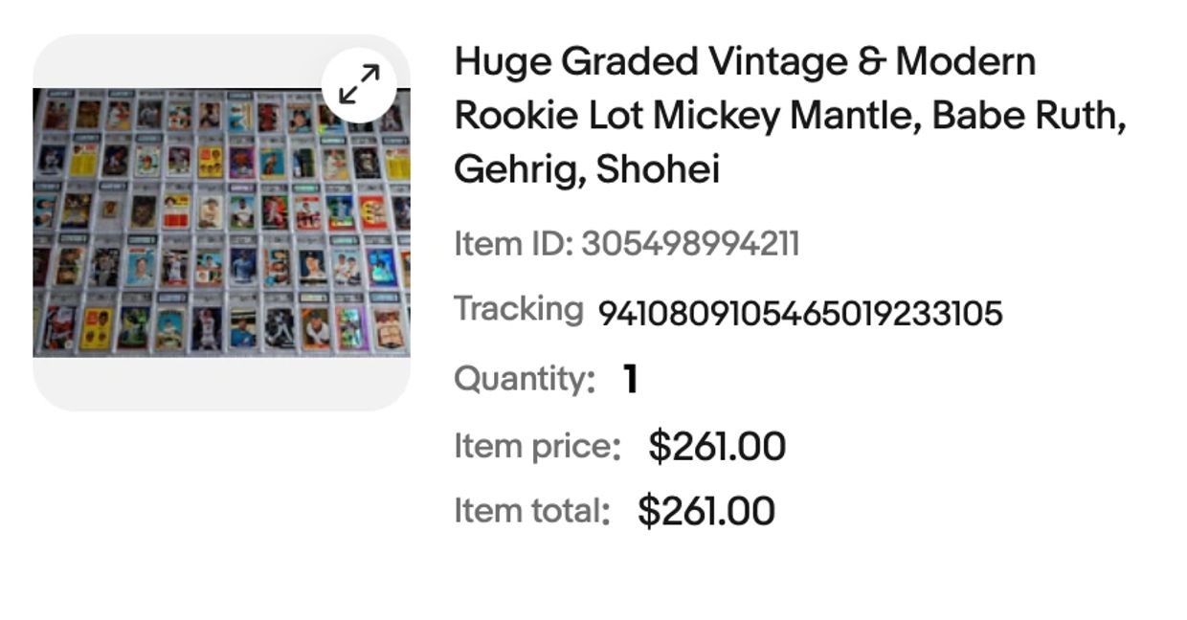Click the word "Huge" in the listing title
Viewport: 1187px width, 620px height.
(x=502, y=62)
